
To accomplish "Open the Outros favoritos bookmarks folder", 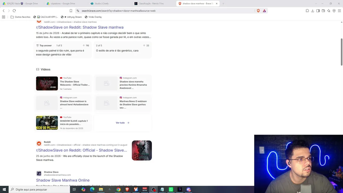I will pyautogui.click(x=21, y=17).
